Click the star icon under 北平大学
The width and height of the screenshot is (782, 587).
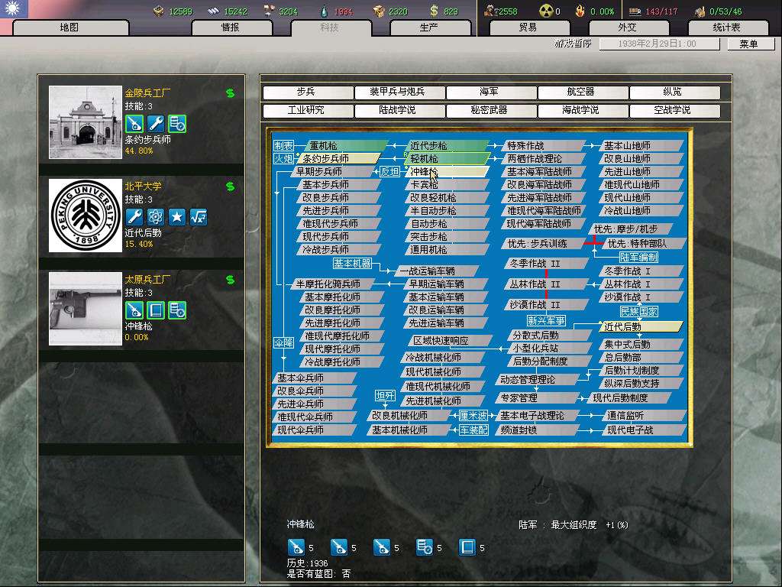click(x=176, y=217)
